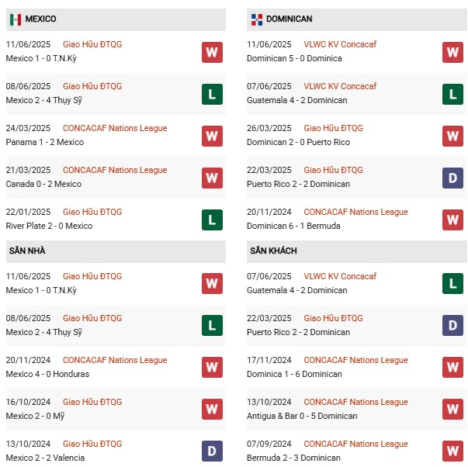Open the SÂN NHÀ home matches header
This screenshot has height=467, width=468.
27,251
